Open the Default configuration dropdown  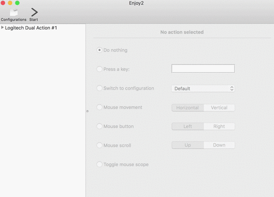click(203, 88)
